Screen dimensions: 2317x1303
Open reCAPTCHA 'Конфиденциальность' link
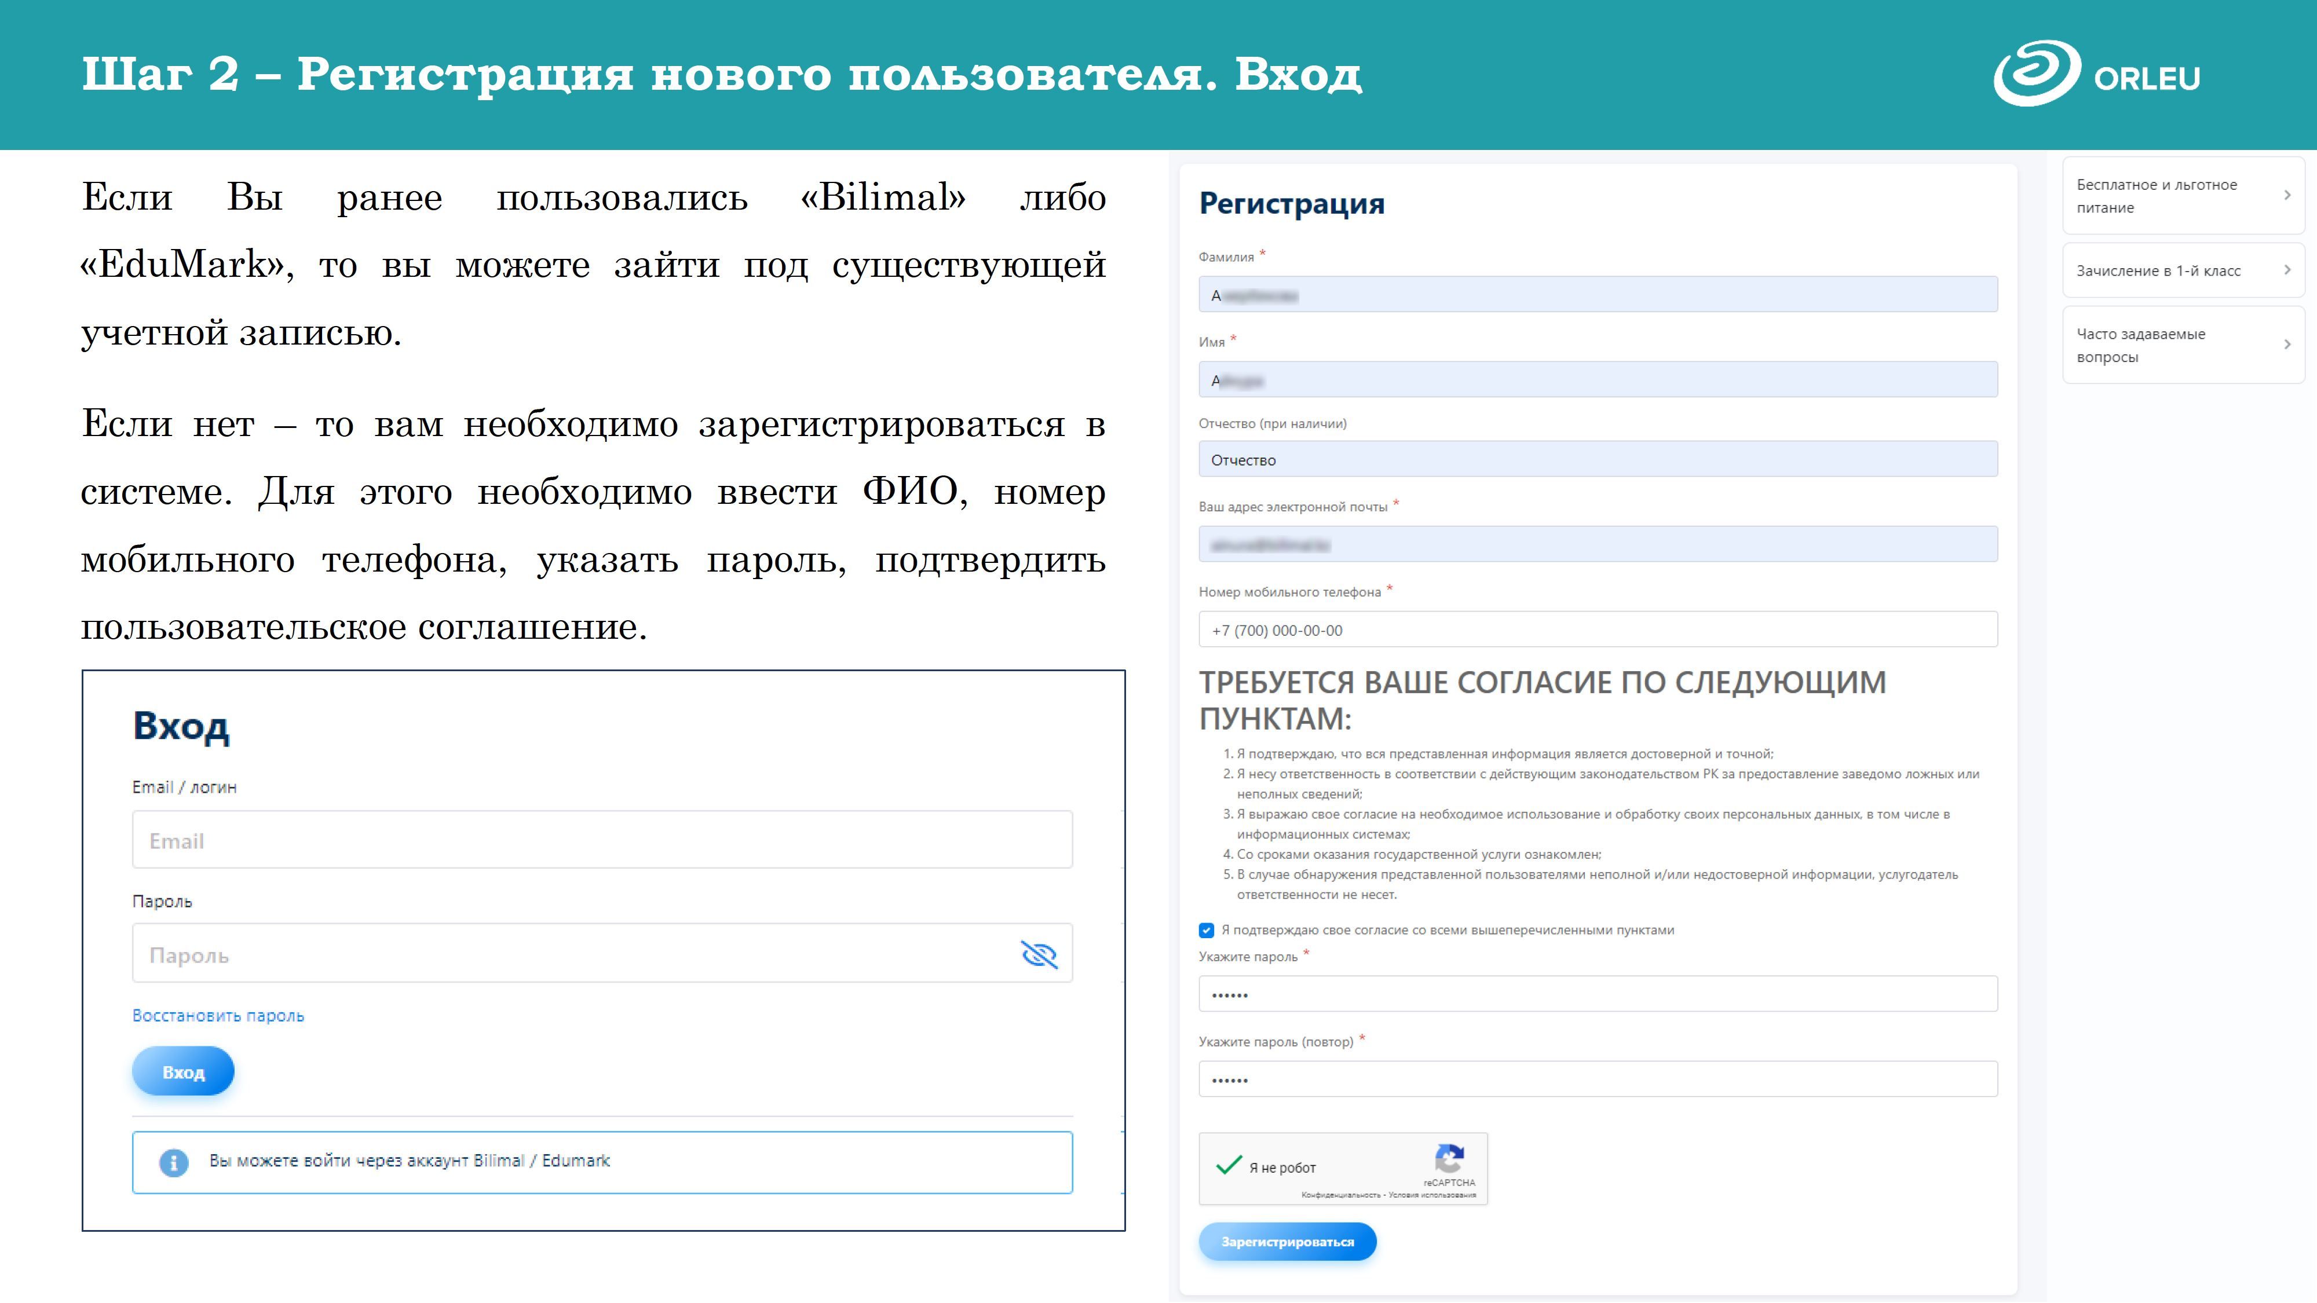1340,1195
